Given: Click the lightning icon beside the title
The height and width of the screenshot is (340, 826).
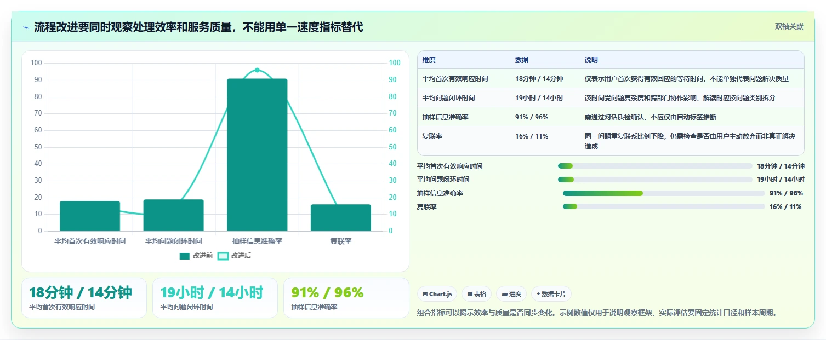Looking at the screenshot, I should pos(26,27).
